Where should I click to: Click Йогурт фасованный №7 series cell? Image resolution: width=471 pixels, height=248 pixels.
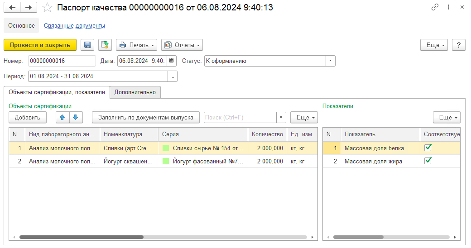tap(203, 161)
